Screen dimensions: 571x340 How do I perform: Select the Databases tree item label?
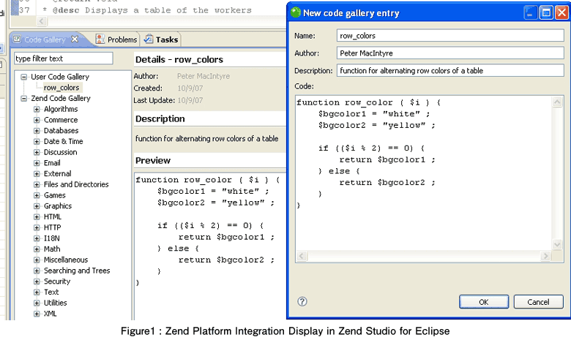(x=61, y=131)
